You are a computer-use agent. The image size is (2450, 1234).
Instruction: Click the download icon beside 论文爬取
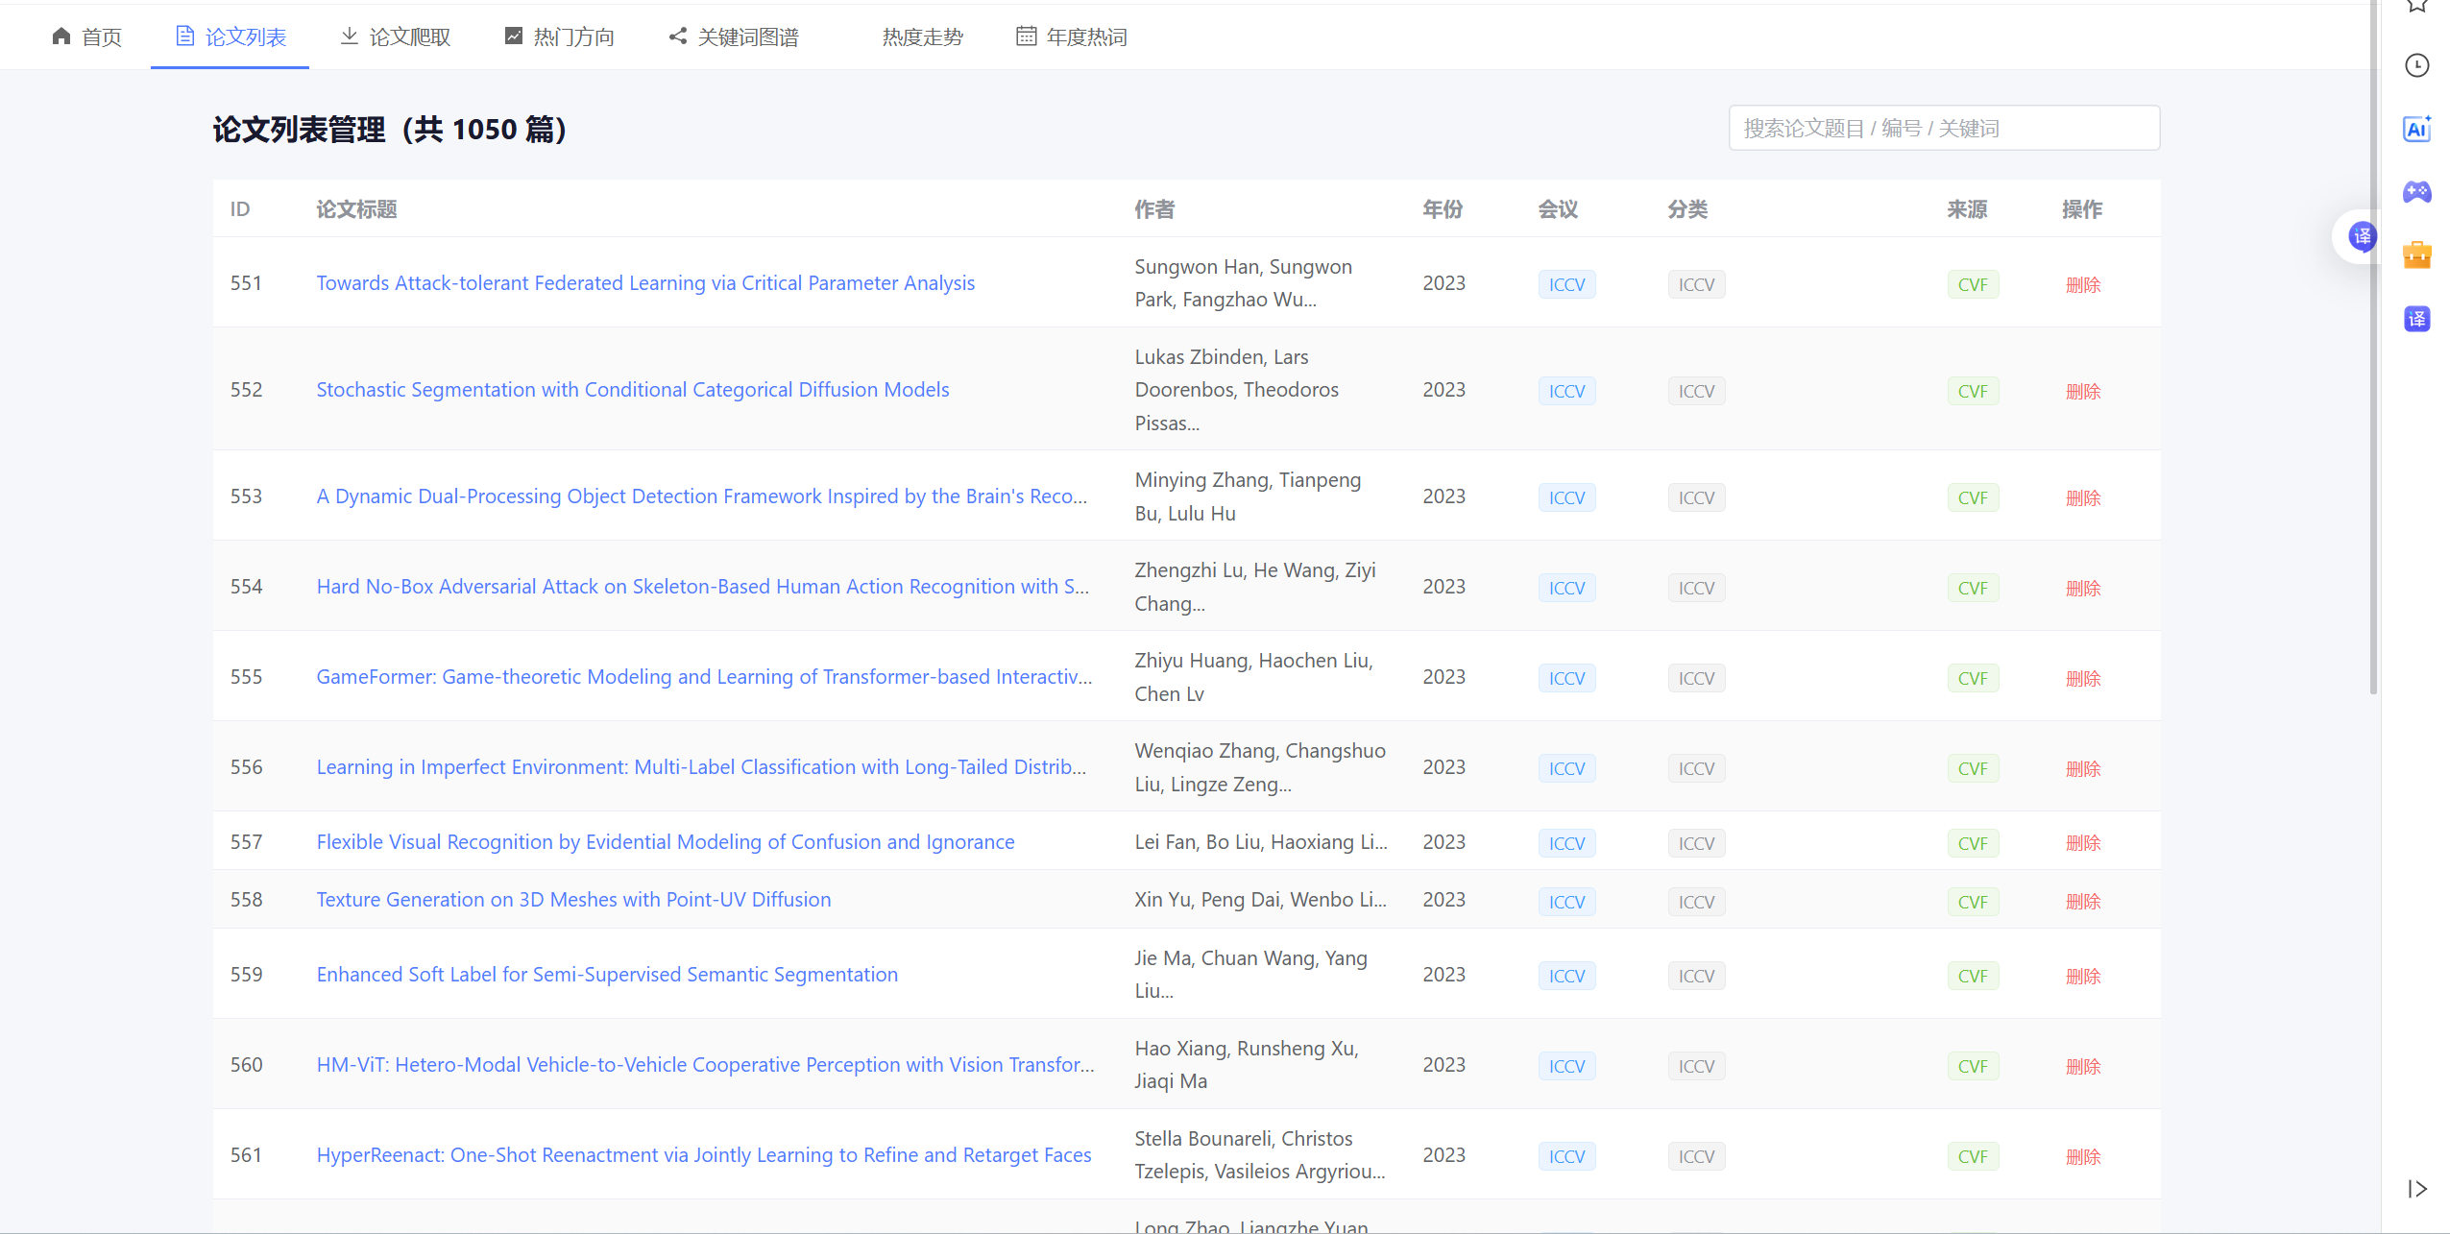point(350,36)
